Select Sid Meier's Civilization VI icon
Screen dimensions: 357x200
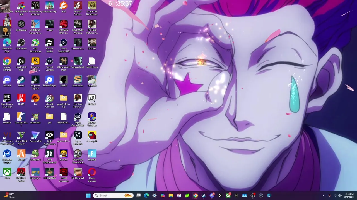click(7, 138)
